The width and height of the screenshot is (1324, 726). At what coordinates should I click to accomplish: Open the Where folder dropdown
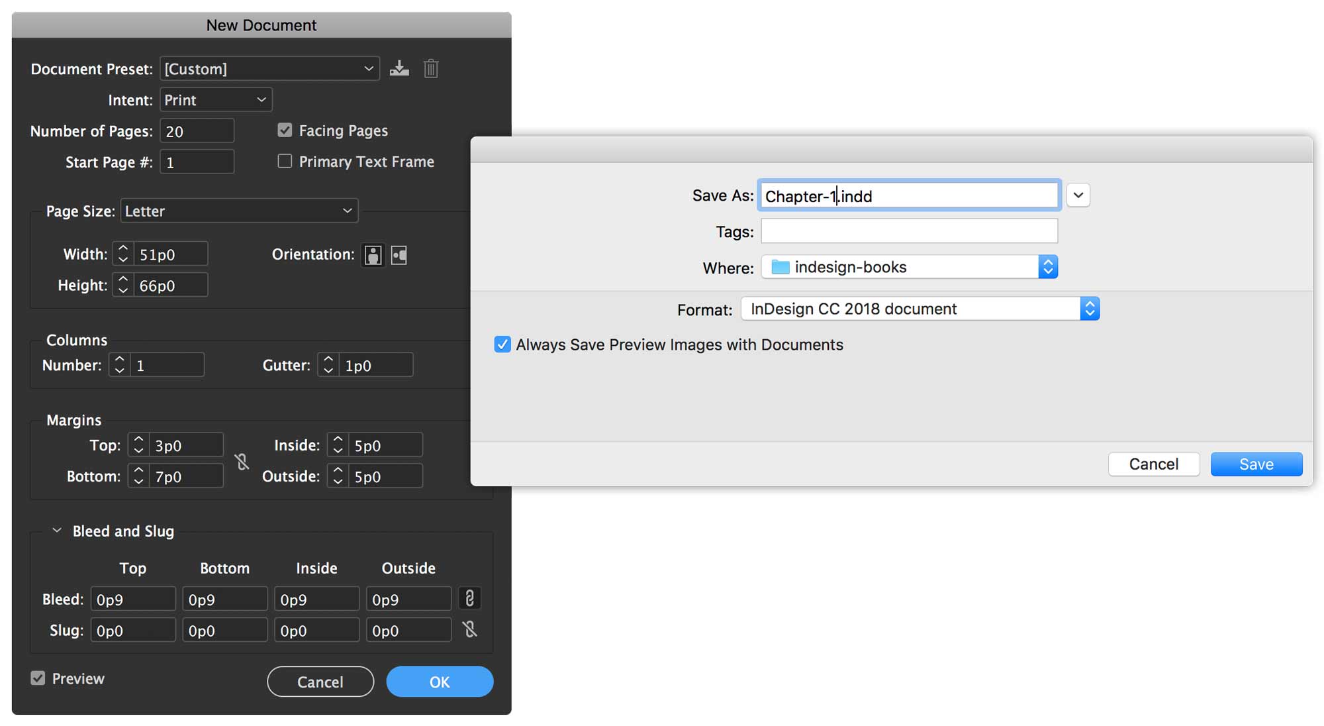(909, 267)
